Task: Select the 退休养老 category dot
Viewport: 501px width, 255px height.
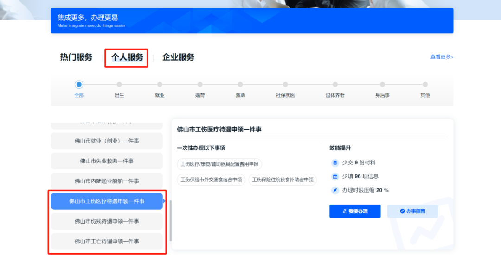Action: pyautogui.click(x=335, y=85)
